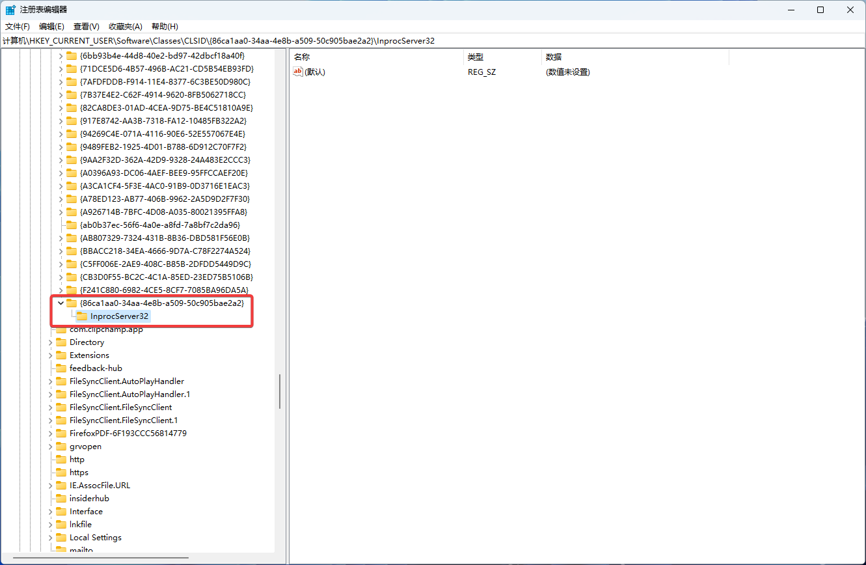The height and width of the screenshot is (565, 866).
Task: Click the folder icon beside lnkfile
Action: pyautogui.click(x=61, y=525)
